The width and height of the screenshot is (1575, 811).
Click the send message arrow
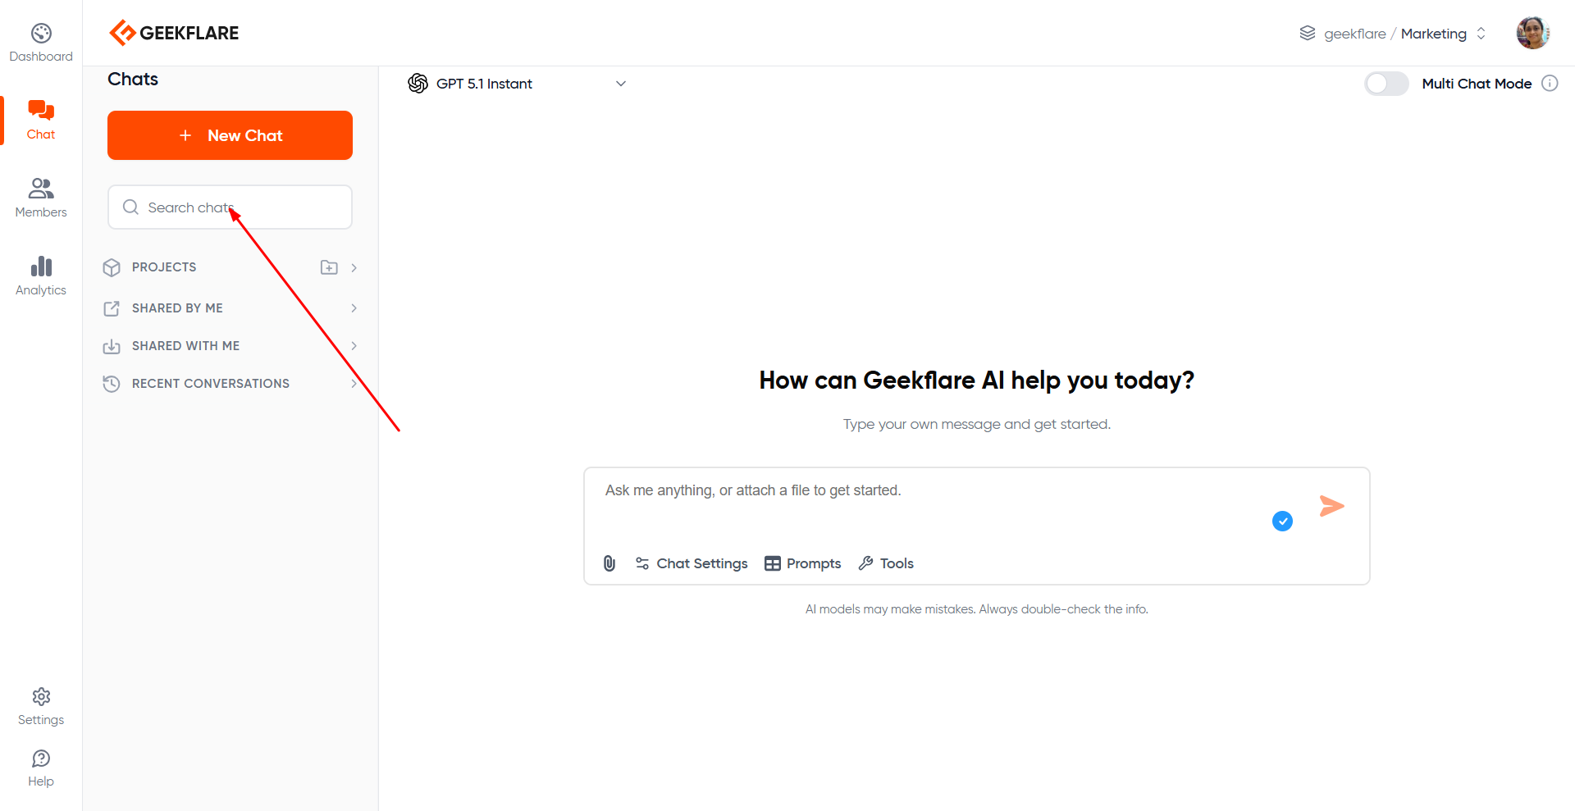tap(1332, 506)
